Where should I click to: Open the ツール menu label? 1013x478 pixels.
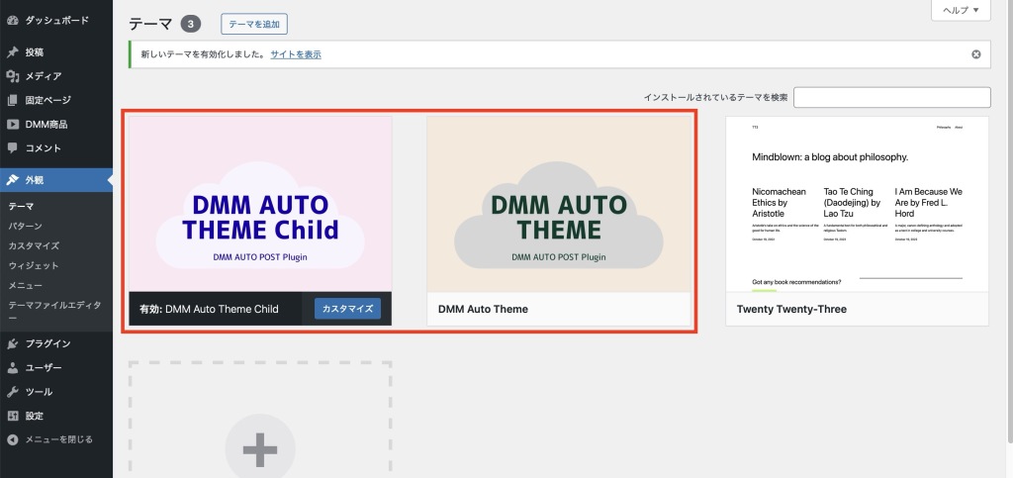pyautogui.click(x=39, y=392)
